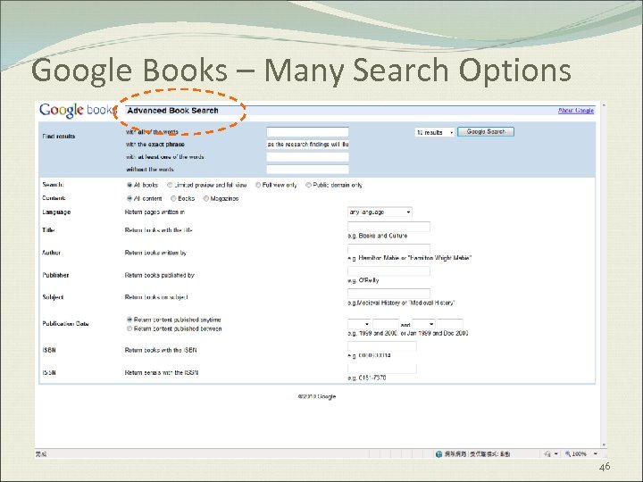
Task: Click the Subject input field
Action: (388, 294)
